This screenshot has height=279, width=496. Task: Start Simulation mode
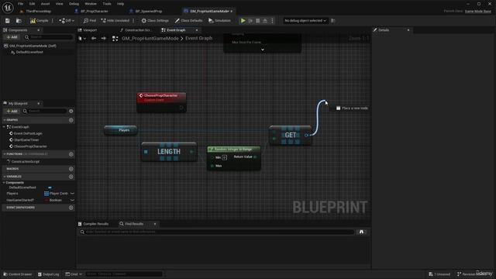click(219, 21)
